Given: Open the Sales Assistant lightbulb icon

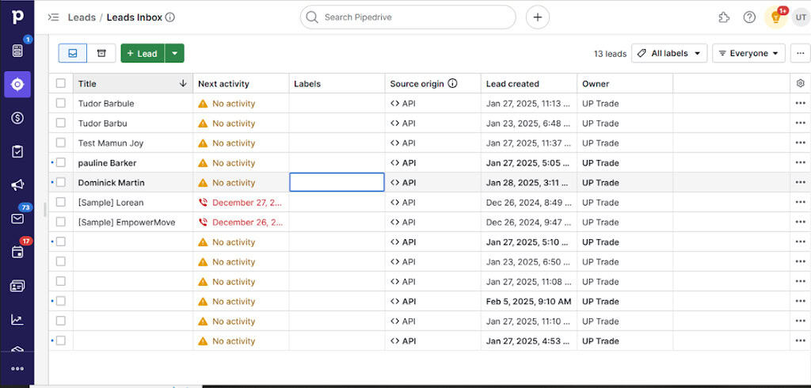Looking at the screenshot, I should point(775,17).
